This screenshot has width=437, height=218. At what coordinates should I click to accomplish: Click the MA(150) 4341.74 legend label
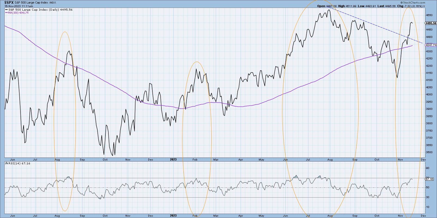pyautogui.click(x=18, y=13)
